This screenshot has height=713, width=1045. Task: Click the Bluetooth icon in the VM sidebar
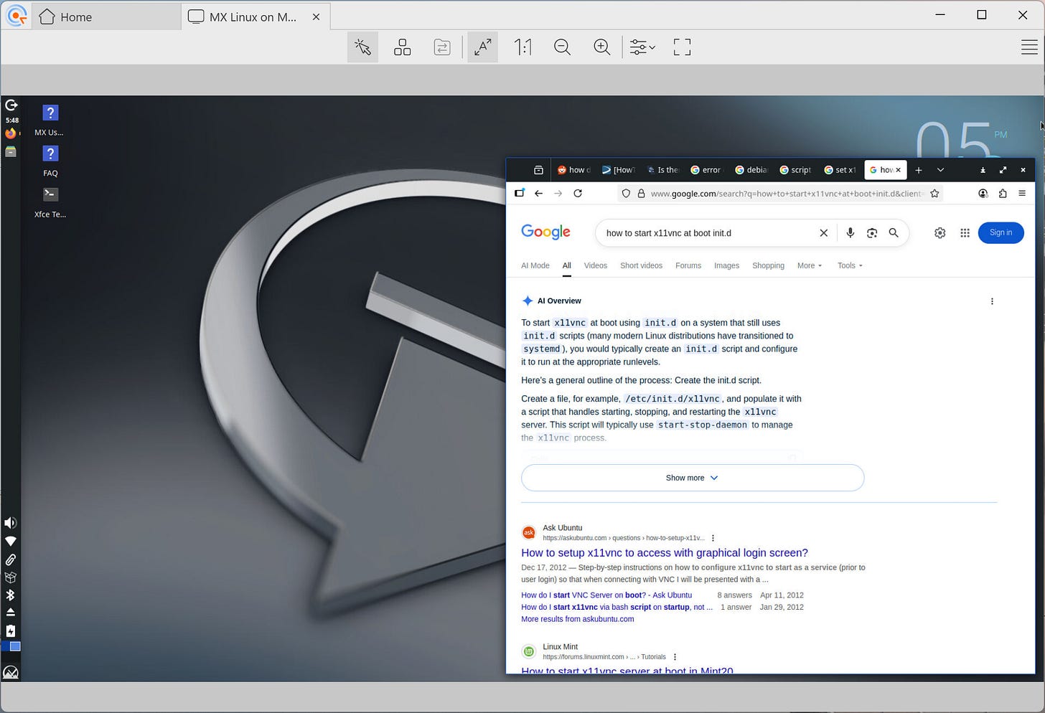(11, 595)
